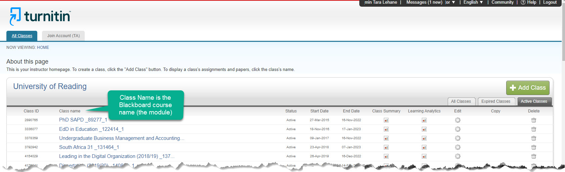The width and height of the screenshot is (565, 172).
Task: Click end date 17-Jan-2023
Action: [351, 129]
